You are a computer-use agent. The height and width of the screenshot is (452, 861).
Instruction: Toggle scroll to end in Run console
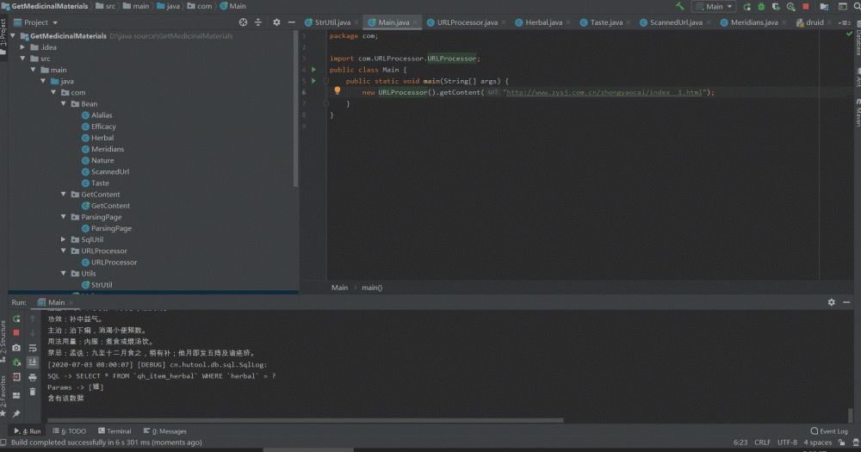[32, 362]
